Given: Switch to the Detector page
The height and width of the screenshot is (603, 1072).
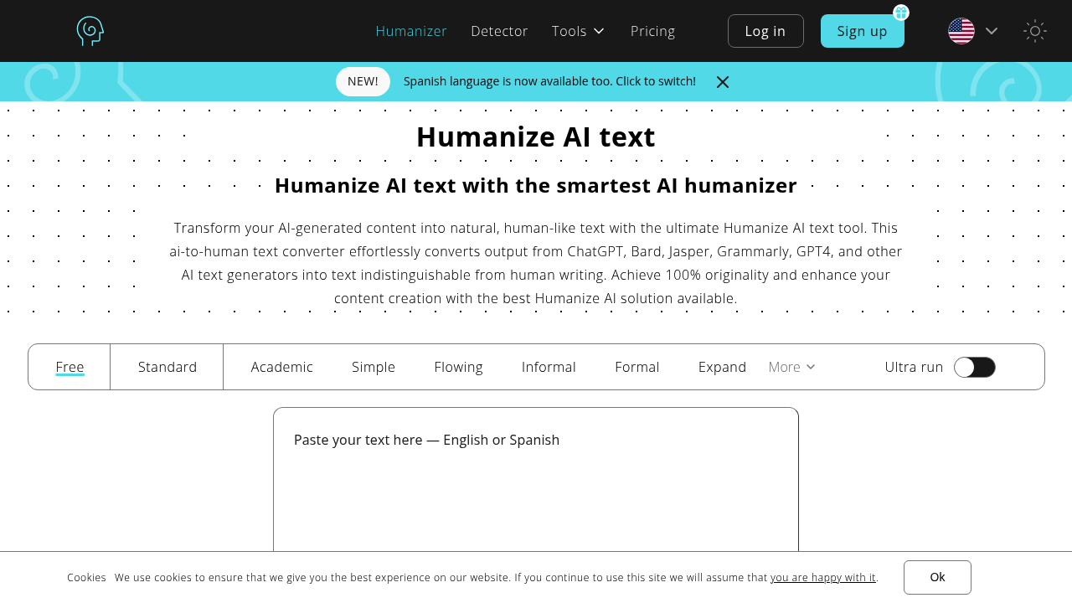Looking at the screenshot, I should coord(499,31).
